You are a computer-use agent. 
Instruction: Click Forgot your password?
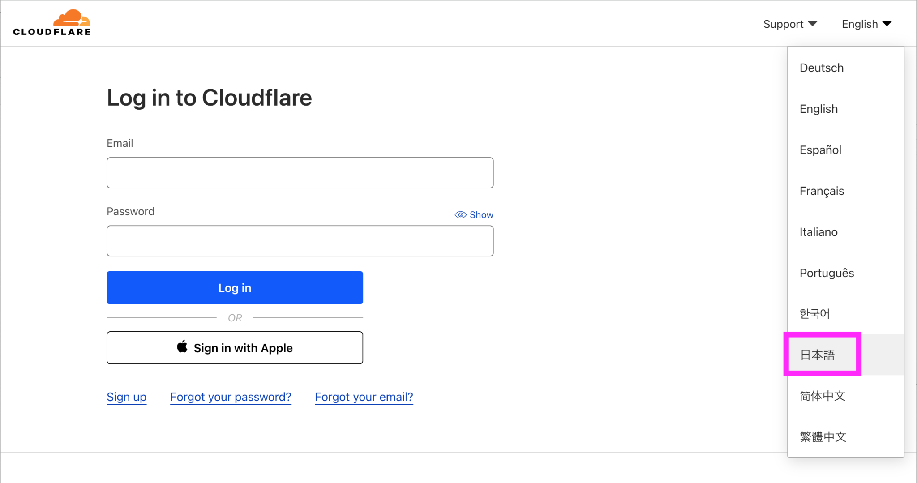coord(230,397)
